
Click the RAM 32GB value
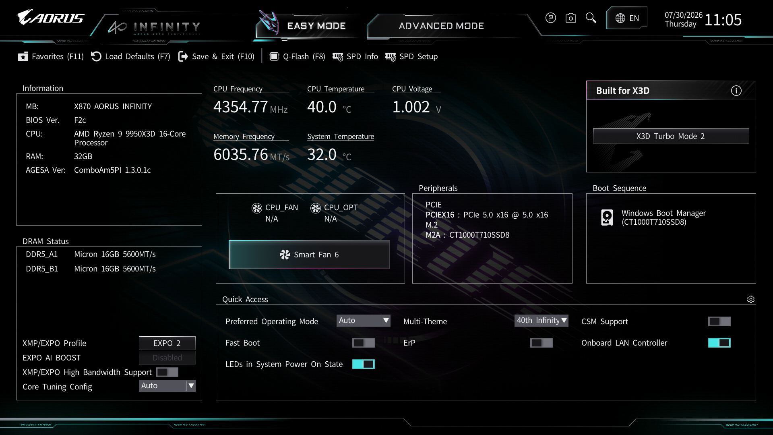tap(83, 156)
